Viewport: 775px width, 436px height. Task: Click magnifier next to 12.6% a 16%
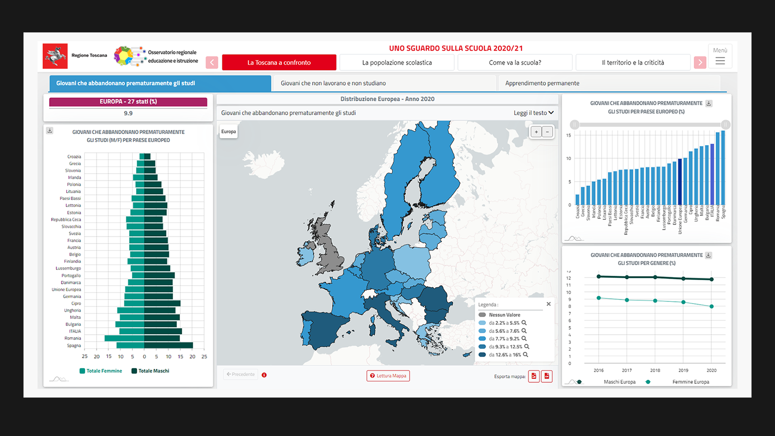[526, 354]
